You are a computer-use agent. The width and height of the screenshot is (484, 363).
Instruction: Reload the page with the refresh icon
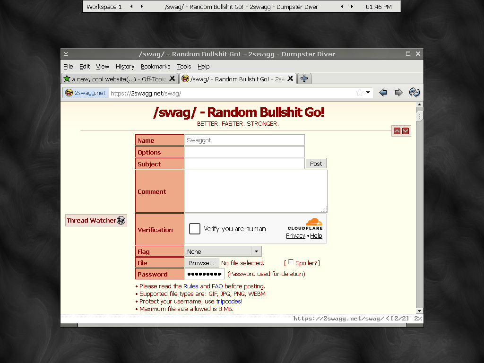coord(414,92)
